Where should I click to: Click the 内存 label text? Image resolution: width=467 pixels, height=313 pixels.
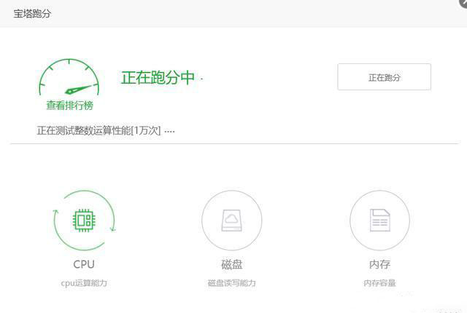(x=379, y=264)
